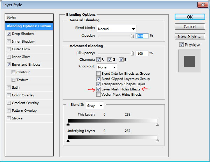Uncheck the Drop Shadow effect
The image size is (210, 162).
click(x=9, y=34)
